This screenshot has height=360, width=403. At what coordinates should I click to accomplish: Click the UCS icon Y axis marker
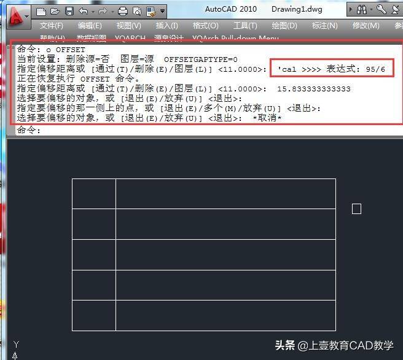click(x=16, y=344)
